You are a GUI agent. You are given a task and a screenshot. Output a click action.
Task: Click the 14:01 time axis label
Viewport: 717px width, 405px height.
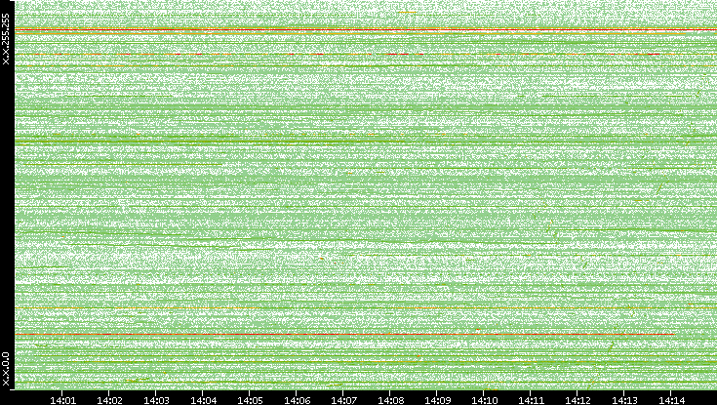coord(62,400)
